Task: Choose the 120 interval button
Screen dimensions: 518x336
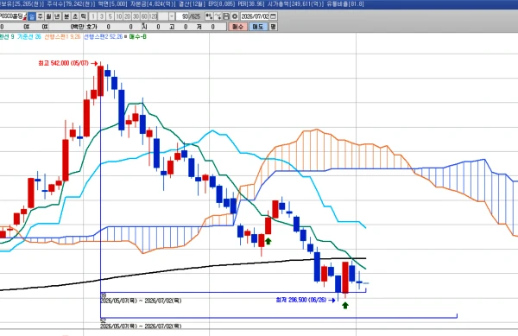Action: 153,16
